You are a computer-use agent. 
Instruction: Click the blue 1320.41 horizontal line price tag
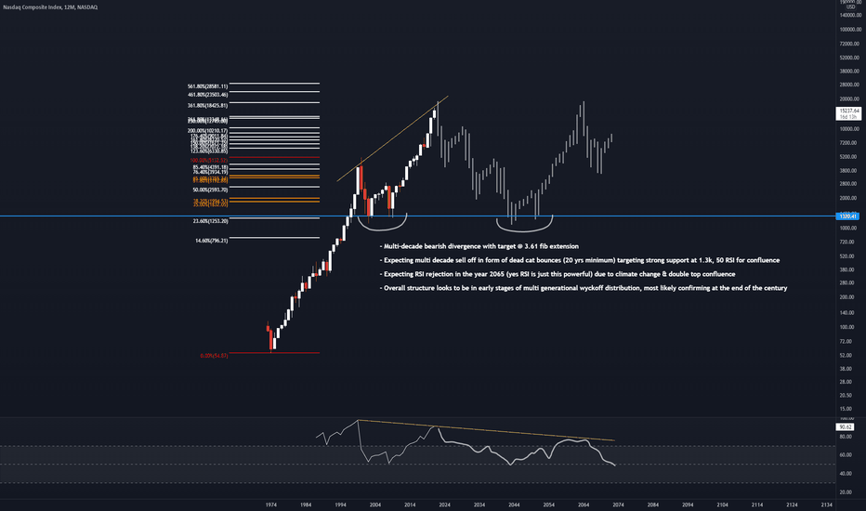[847, 216]
